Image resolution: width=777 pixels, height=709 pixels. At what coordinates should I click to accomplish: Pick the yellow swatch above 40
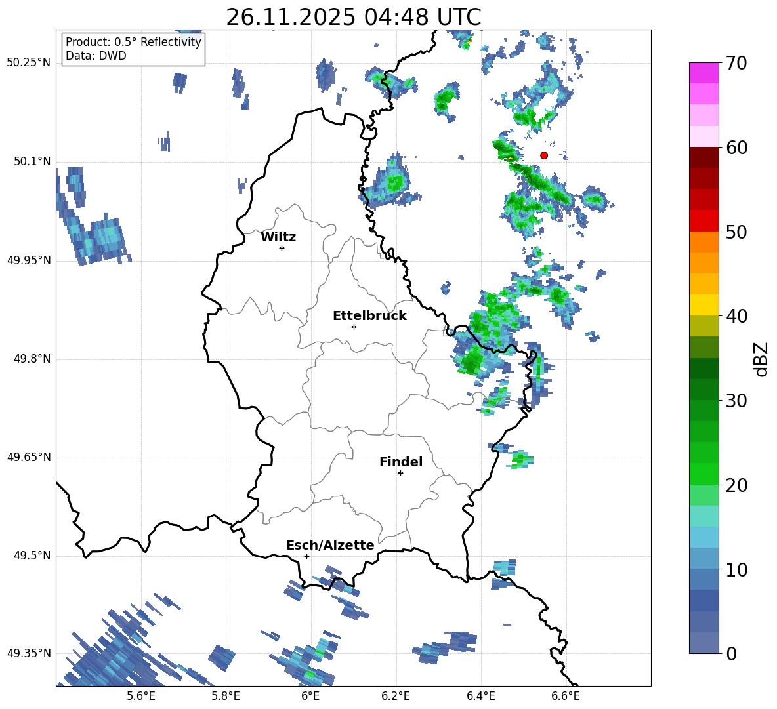pos(703,305)
